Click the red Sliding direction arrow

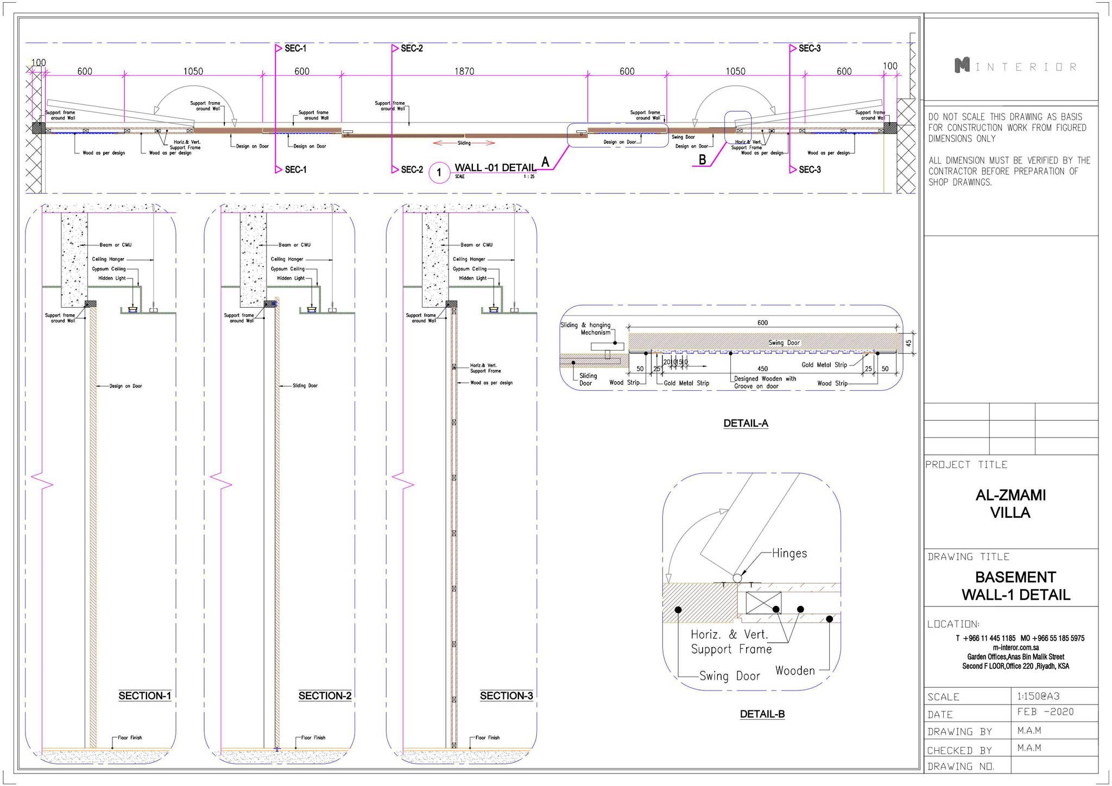pos(464,143)
